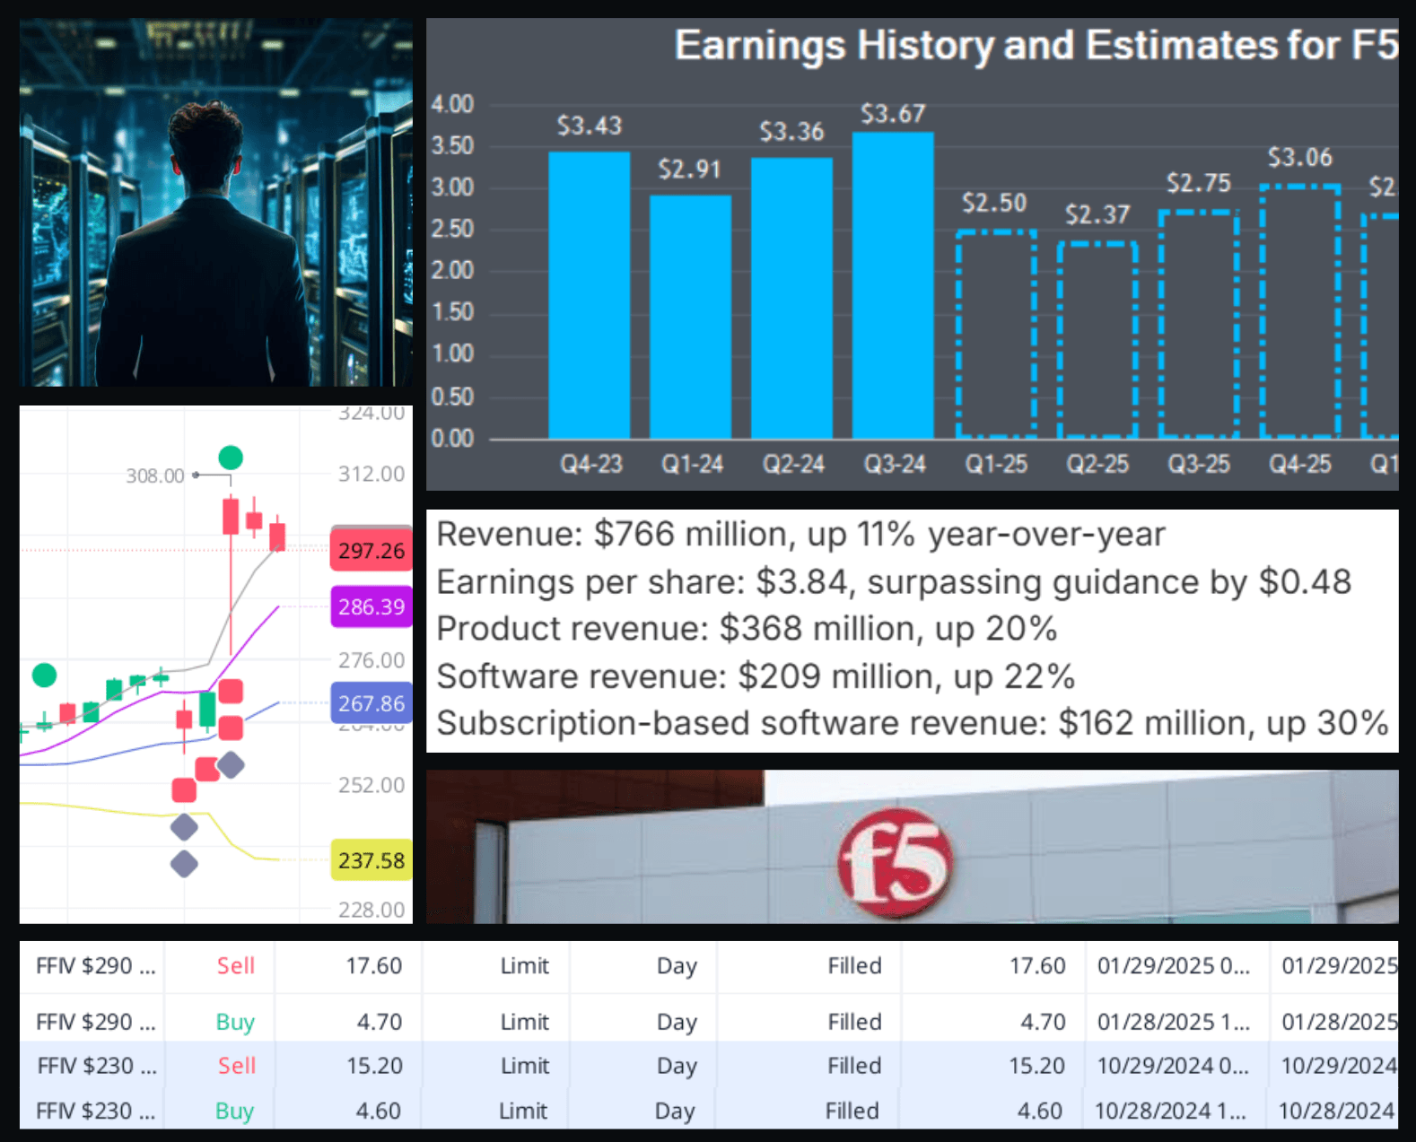Screen dimensions: 1416x1142
Task: Select the Earnings per share $3.84 line
Action: tap(894, 582)
